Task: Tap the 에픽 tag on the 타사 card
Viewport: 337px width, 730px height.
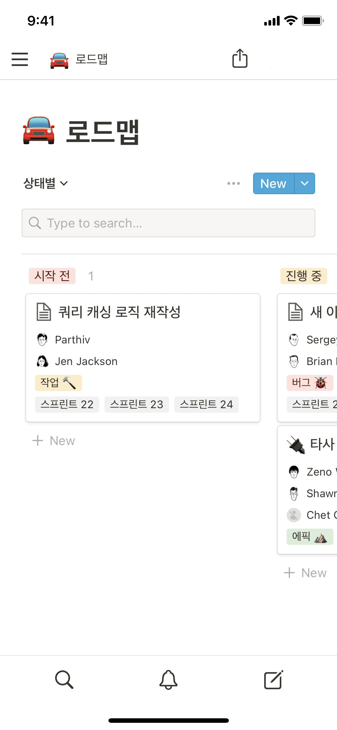Action: tap(310, 536)
